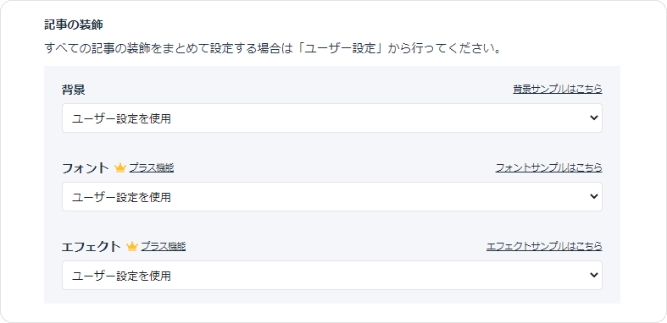Open the エフェクトサンプルはこちら link
The height and width of the screenshot is (323, 667).
click(544, 246)
